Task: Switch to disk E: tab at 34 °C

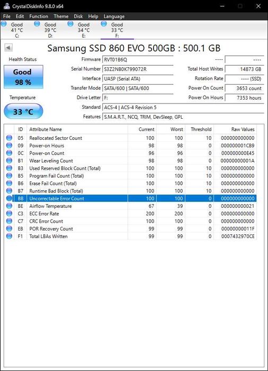Action: coord(84,30)
